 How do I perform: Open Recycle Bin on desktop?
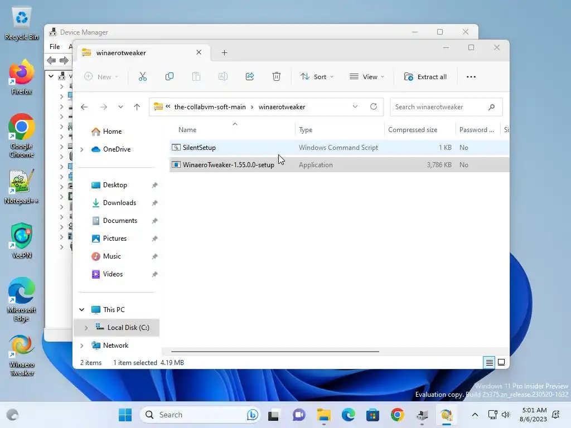[22, 24]
